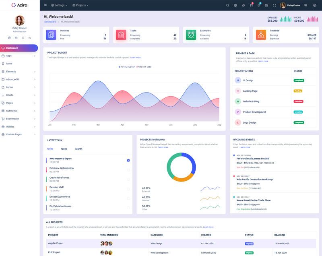Open the mail icon under profile
The width and height of the screenshot is (322, 256).
pos(16,38)
